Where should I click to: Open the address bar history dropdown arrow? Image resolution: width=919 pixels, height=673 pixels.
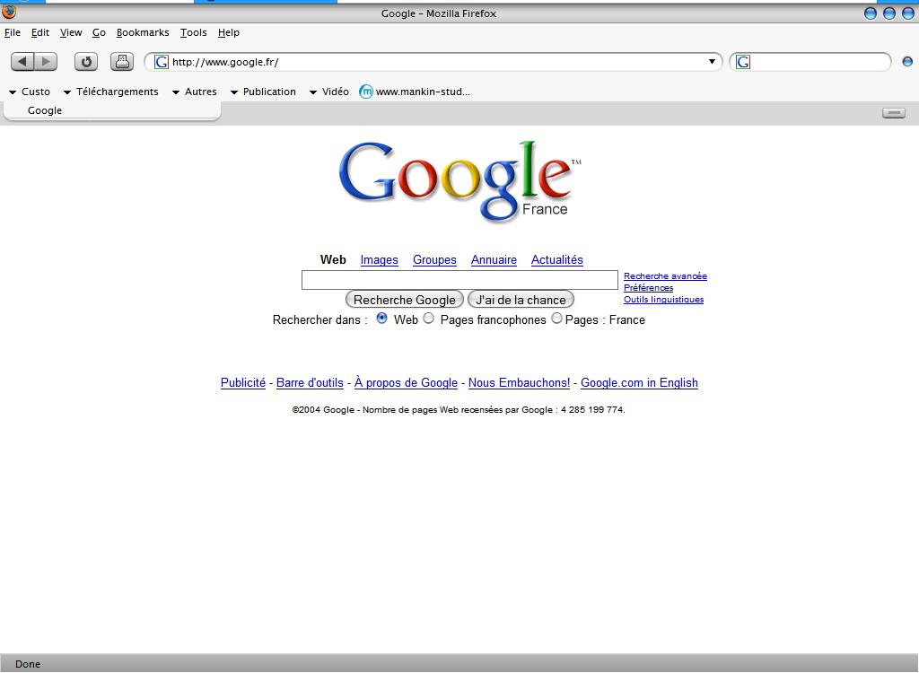tap(712, 62)
